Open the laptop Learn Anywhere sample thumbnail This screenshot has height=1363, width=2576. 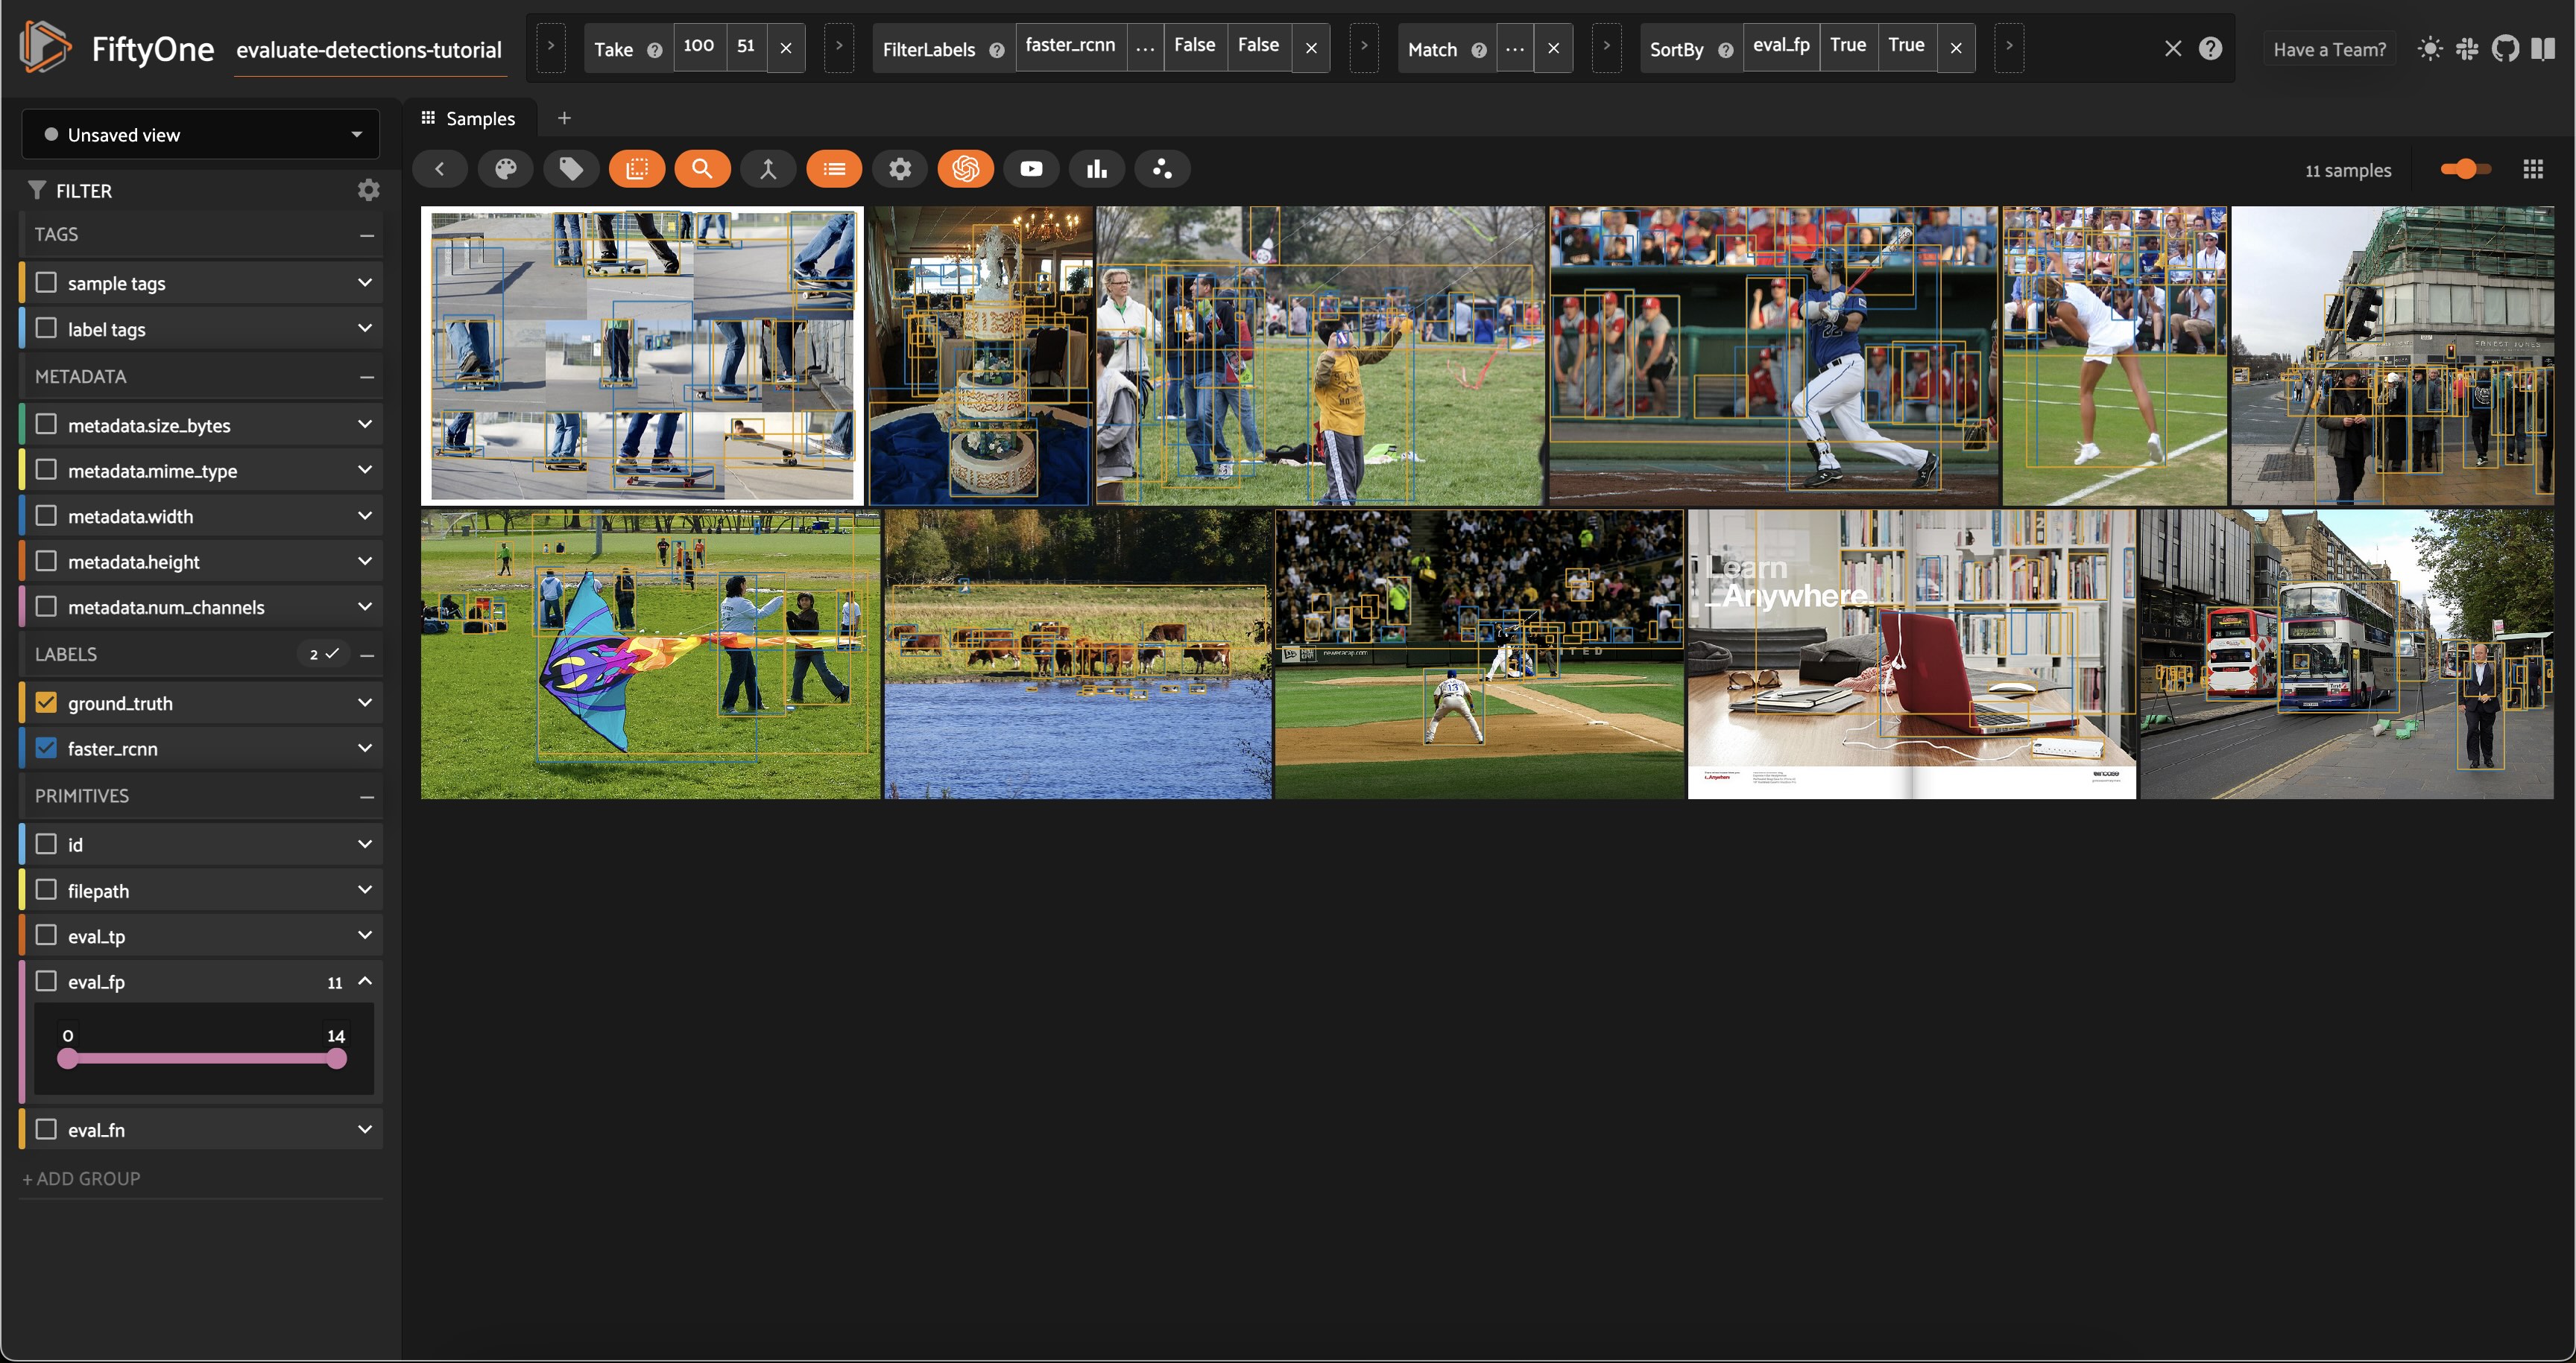[1911, 655]
